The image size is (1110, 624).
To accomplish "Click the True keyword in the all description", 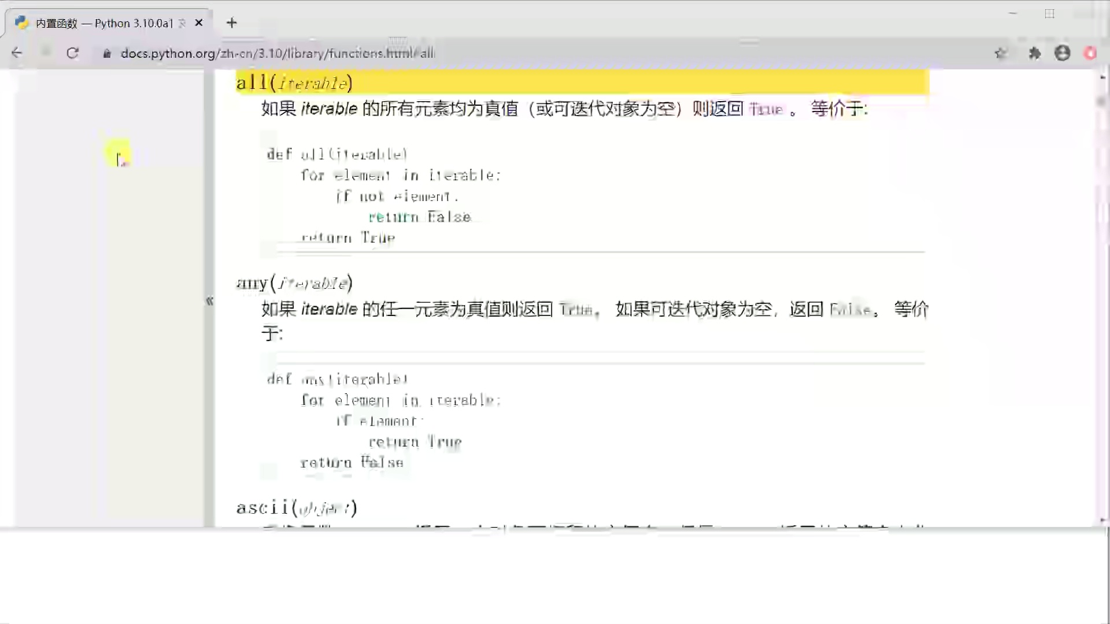I will tap(766, 109).
